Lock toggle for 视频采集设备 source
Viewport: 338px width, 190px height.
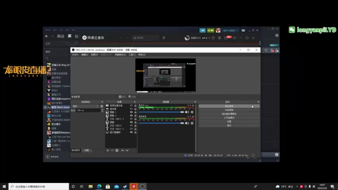pyautogui.click(x=135, y=106)
